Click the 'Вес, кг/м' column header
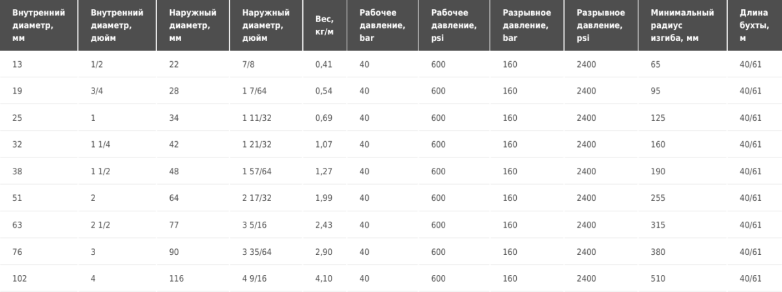This screenshot has width=782, height=292. point(325,25)
